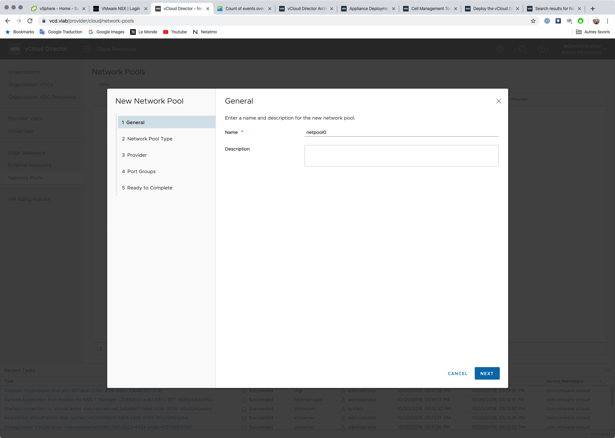Open a new browser tab
The image size is (615, 438).
coord(592,9)
